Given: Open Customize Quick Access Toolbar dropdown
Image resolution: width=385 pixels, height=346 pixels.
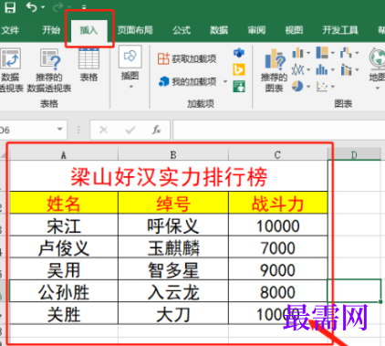Looking at the screenshot, I should [x=84, y=6].
